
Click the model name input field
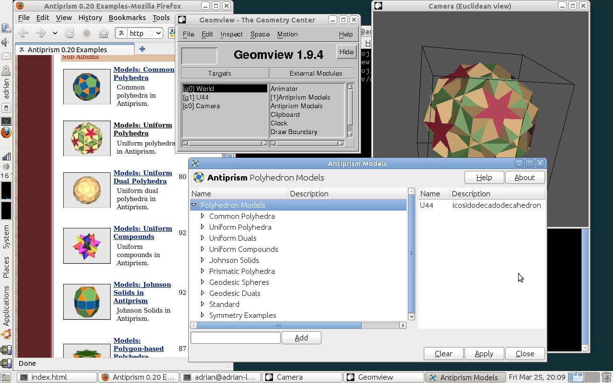[x=236, y=338]
